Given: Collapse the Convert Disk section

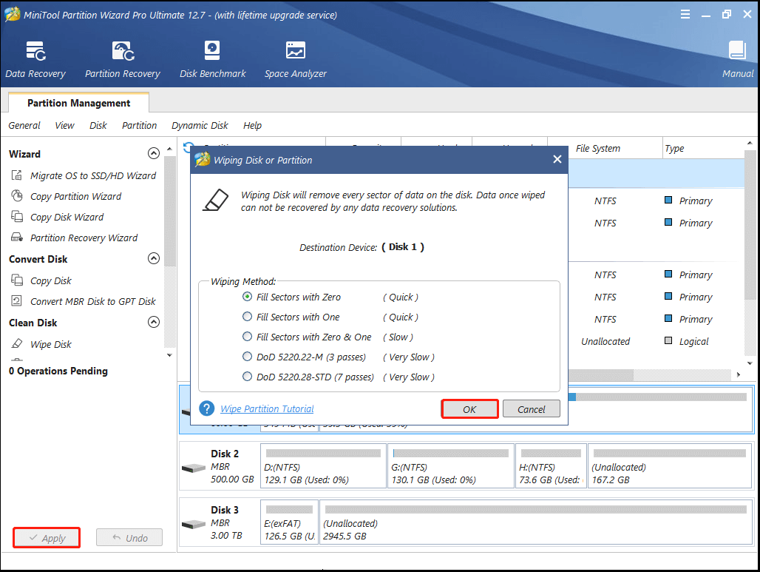Looking at the screenshot, I should [x=154, y=258].
